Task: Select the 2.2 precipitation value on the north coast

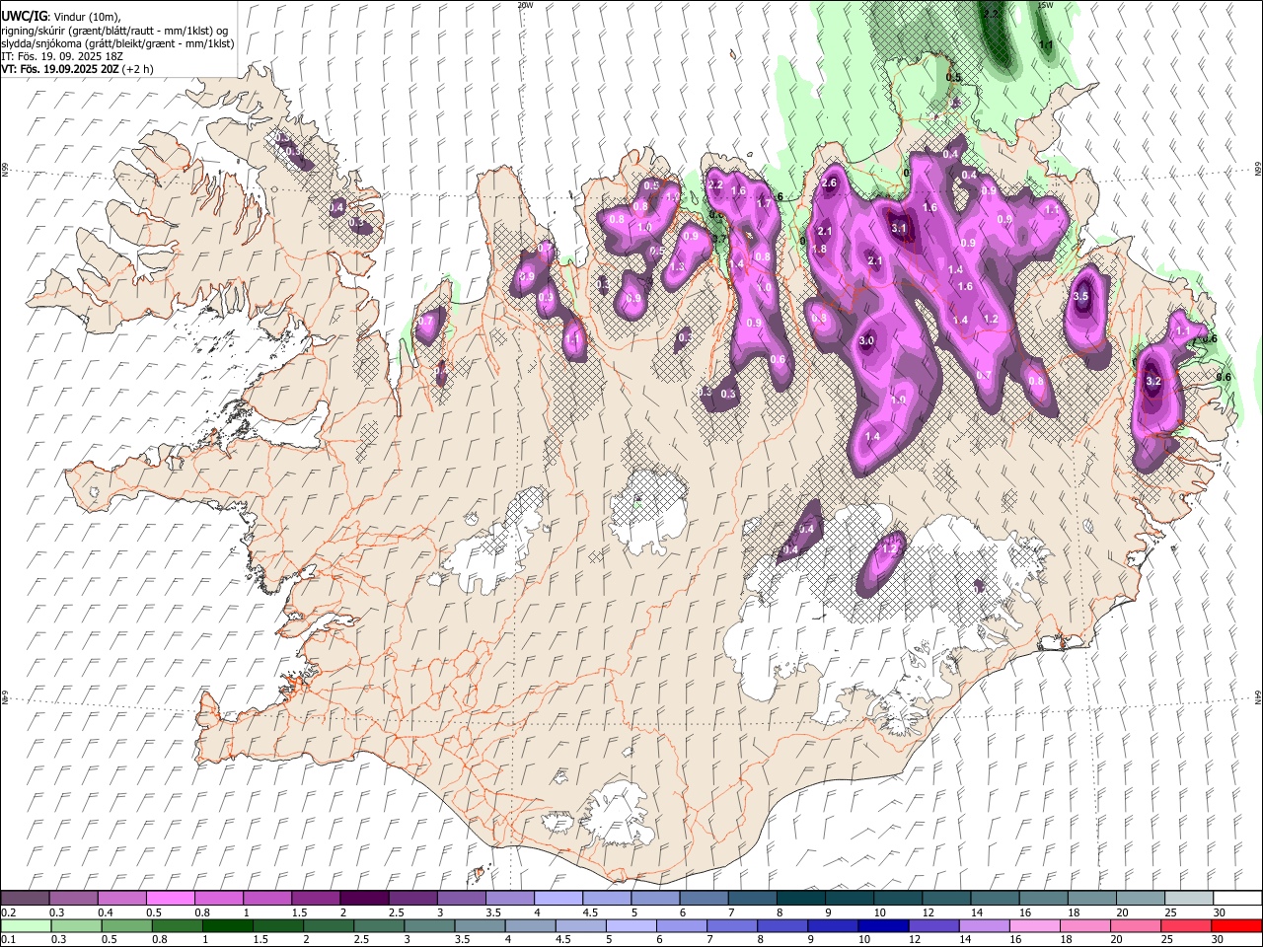Action: click(x=716, y=184)
